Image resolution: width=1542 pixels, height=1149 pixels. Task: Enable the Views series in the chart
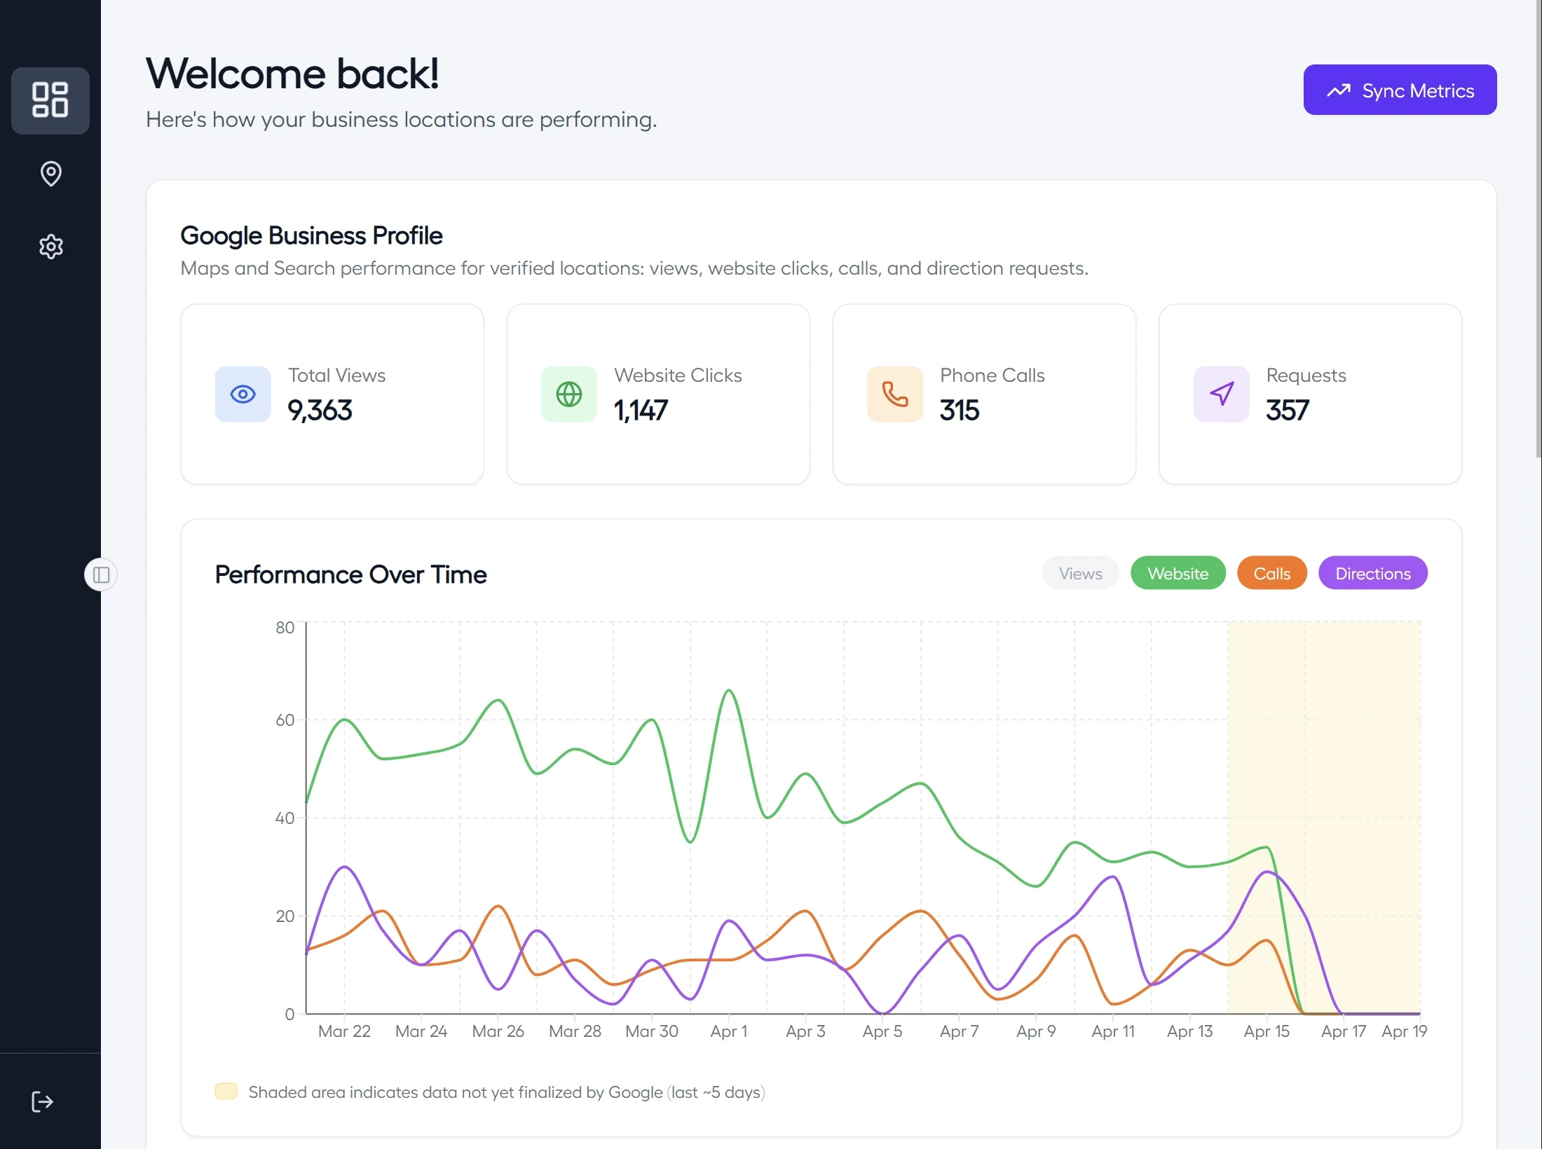tap(1080, 574)
